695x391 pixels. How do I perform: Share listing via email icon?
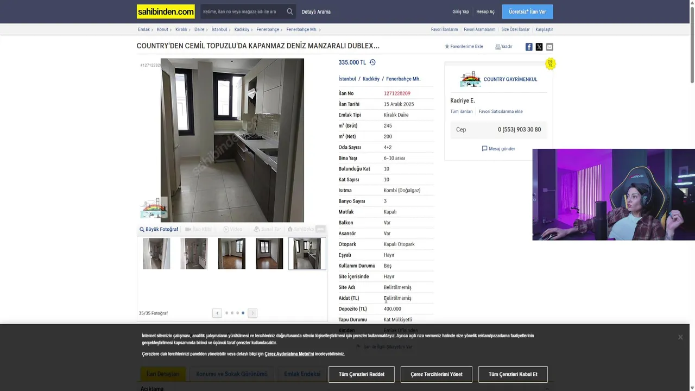click(x=549, y=47)
